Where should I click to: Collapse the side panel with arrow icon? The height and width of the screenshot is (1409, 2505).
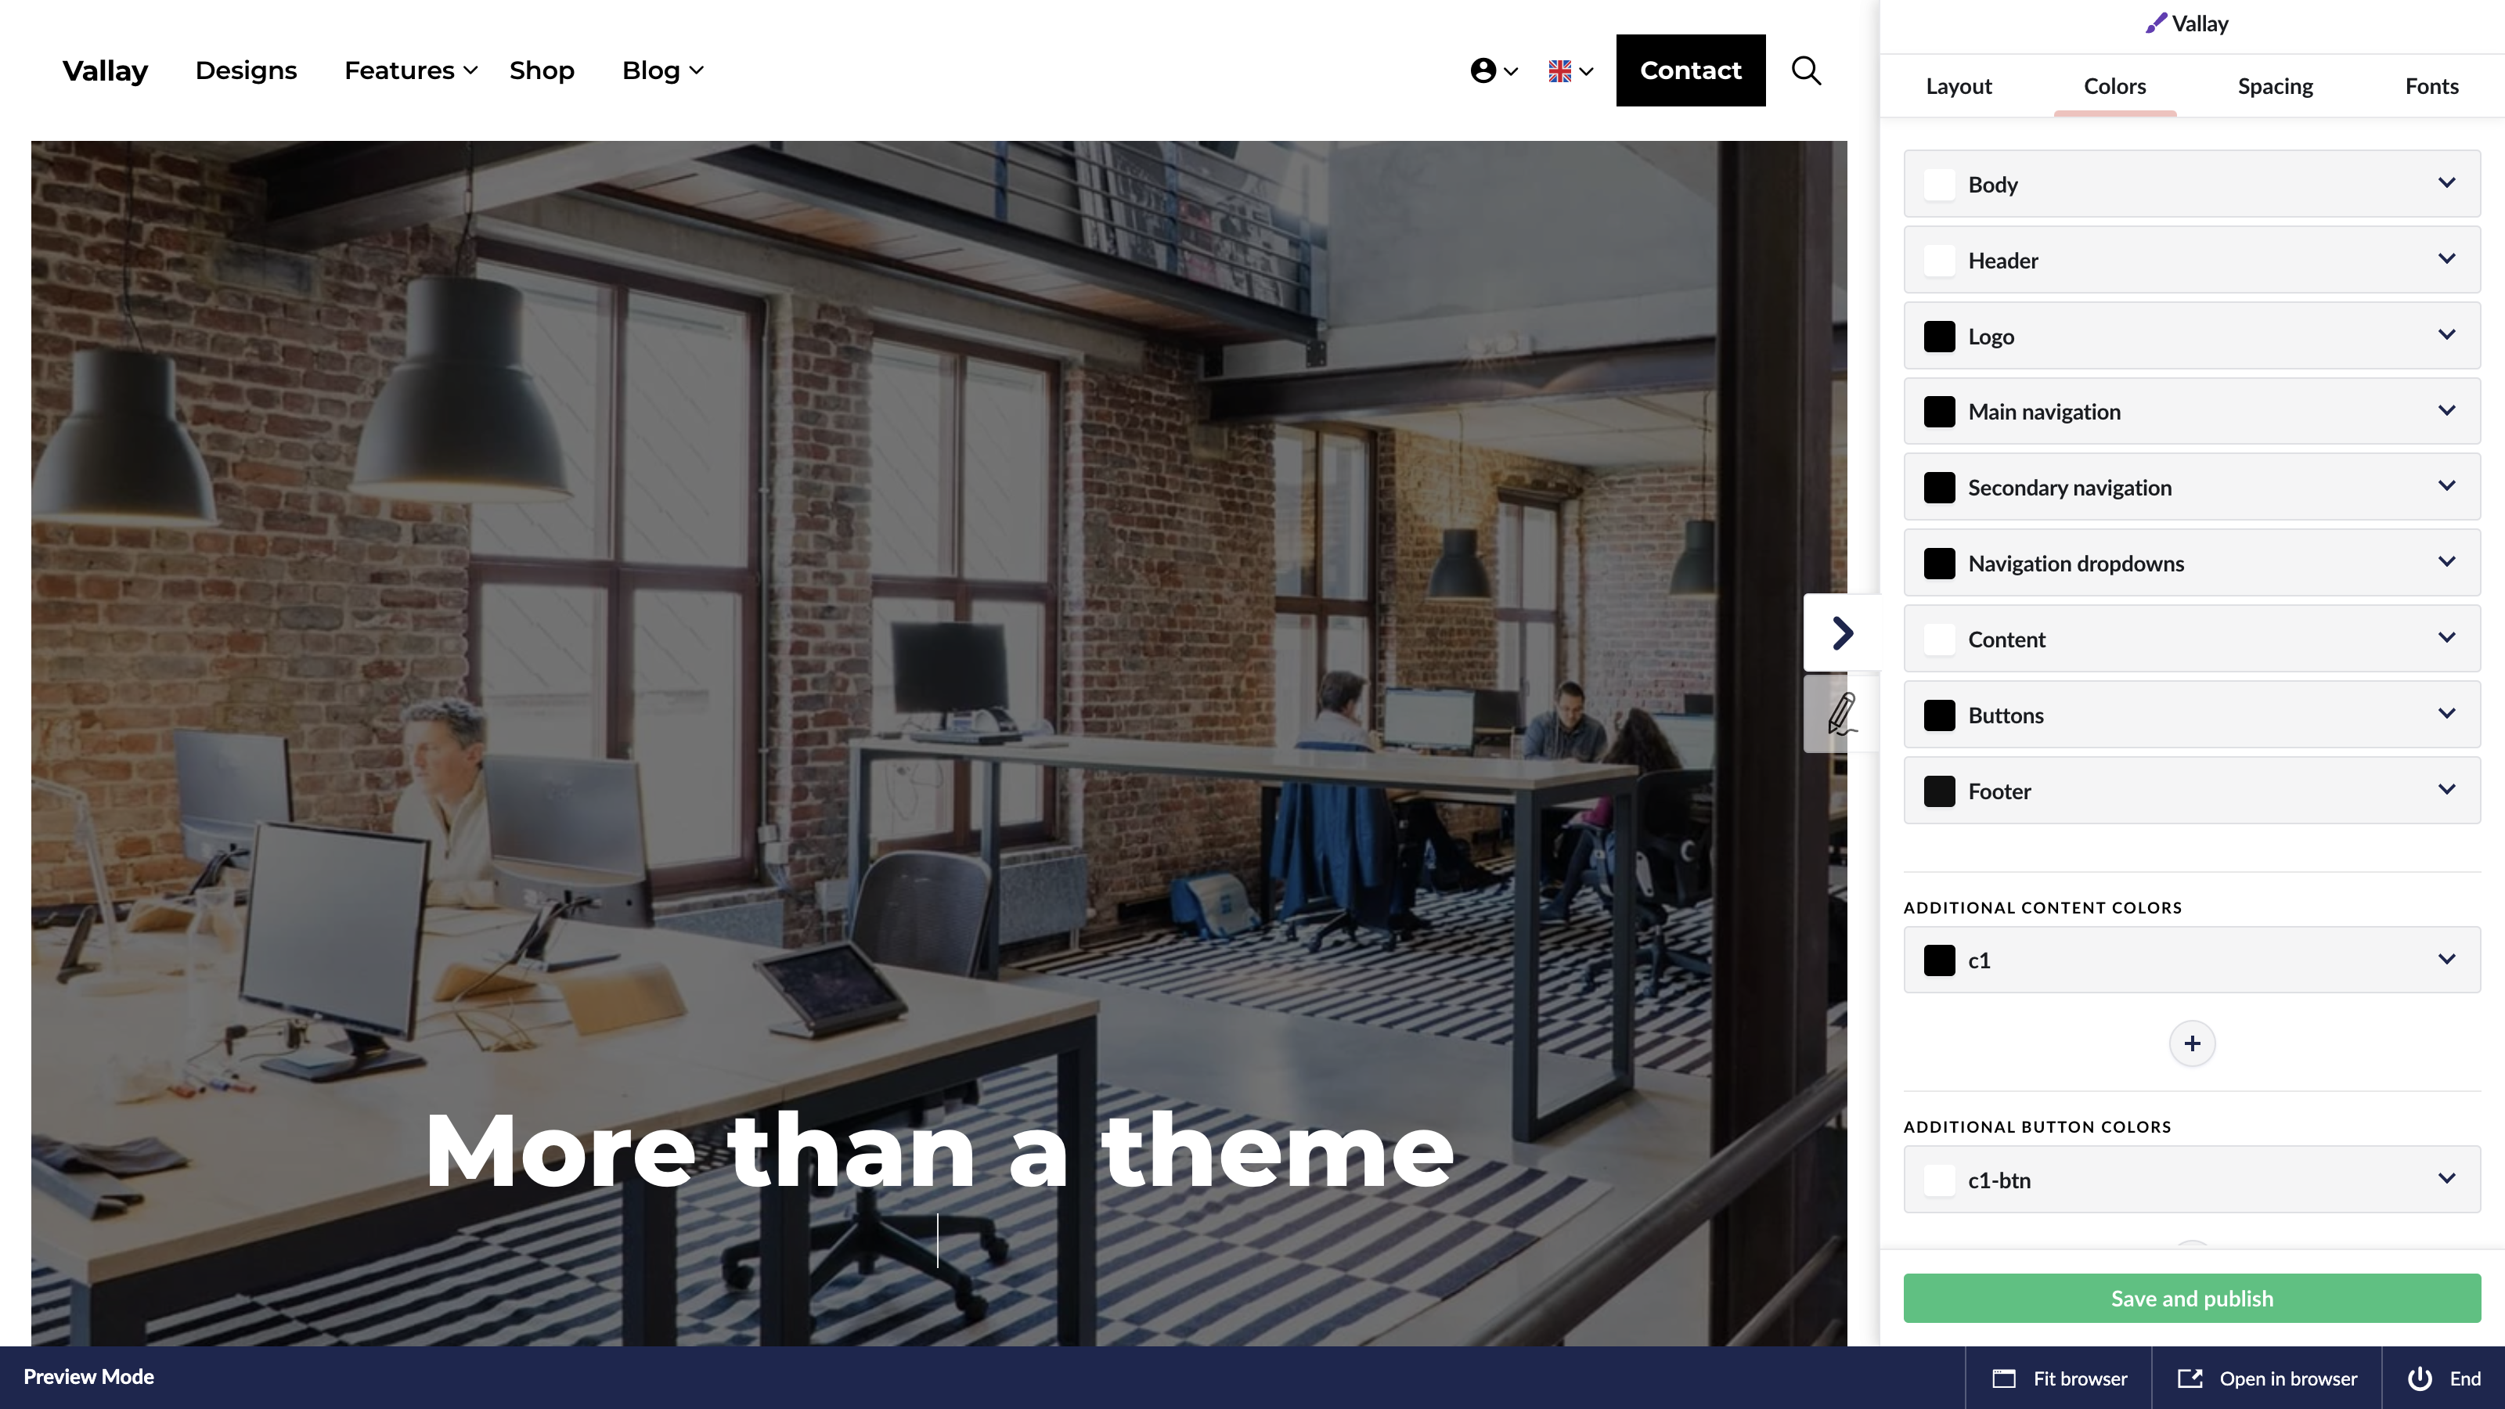[x=1842, y=633]
